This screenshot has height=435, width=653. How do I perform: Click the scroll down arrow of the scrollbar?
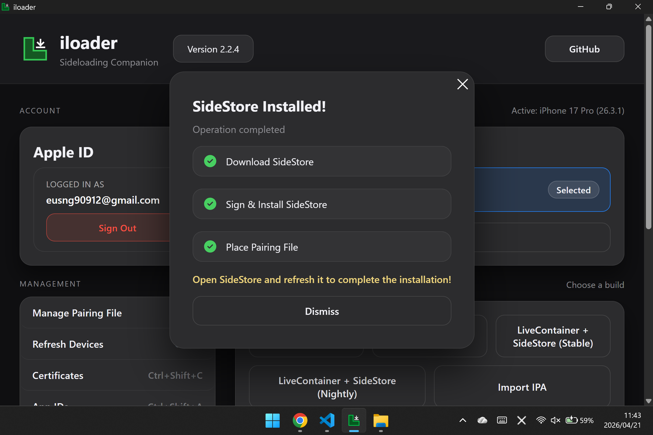pyautogui.click(x=648, y=401)
